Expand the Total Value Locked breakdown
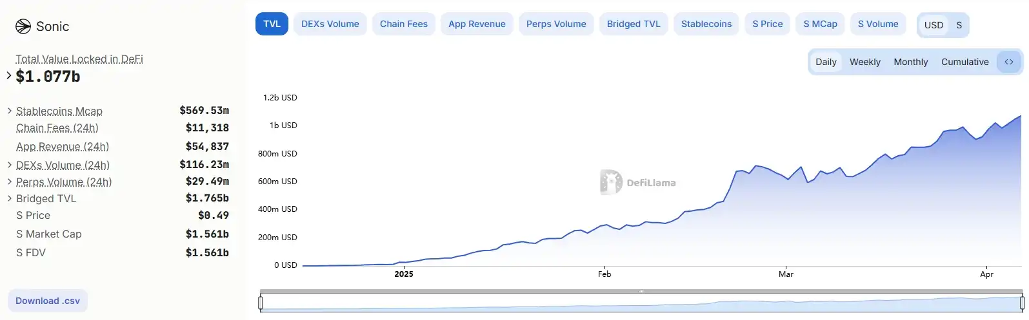Image resolution: width=1029 pixels, height=320 pixels. 9,76
